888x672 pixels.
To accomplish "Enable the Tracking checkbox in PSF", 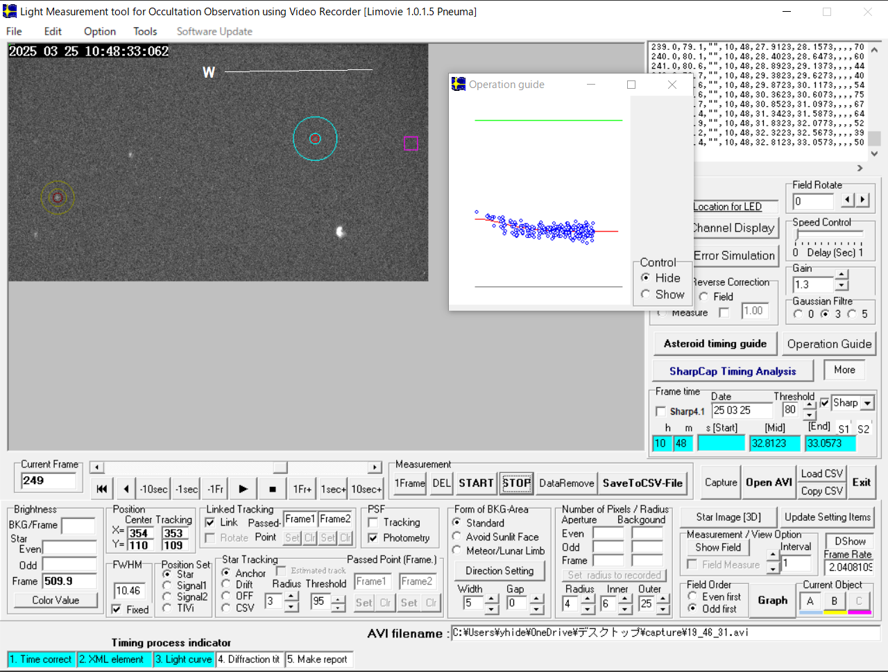I will (373, 522).
